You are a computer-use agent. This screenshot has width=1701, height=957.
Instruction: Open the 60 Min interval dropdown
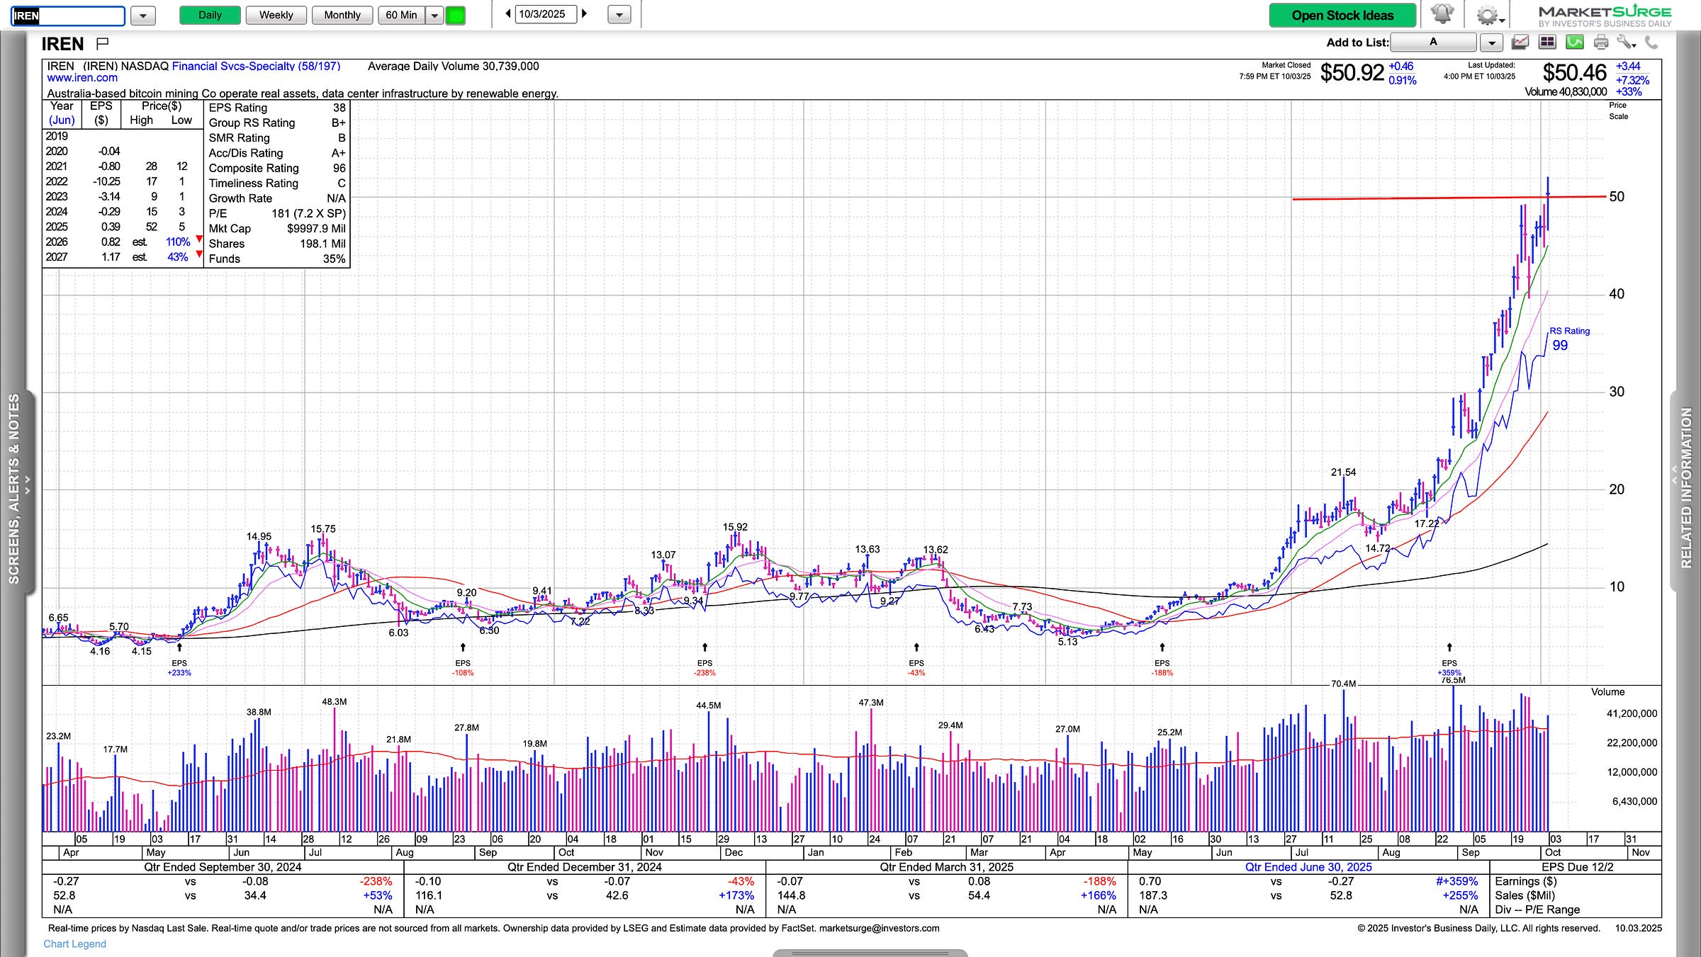[x=434, y=15]
